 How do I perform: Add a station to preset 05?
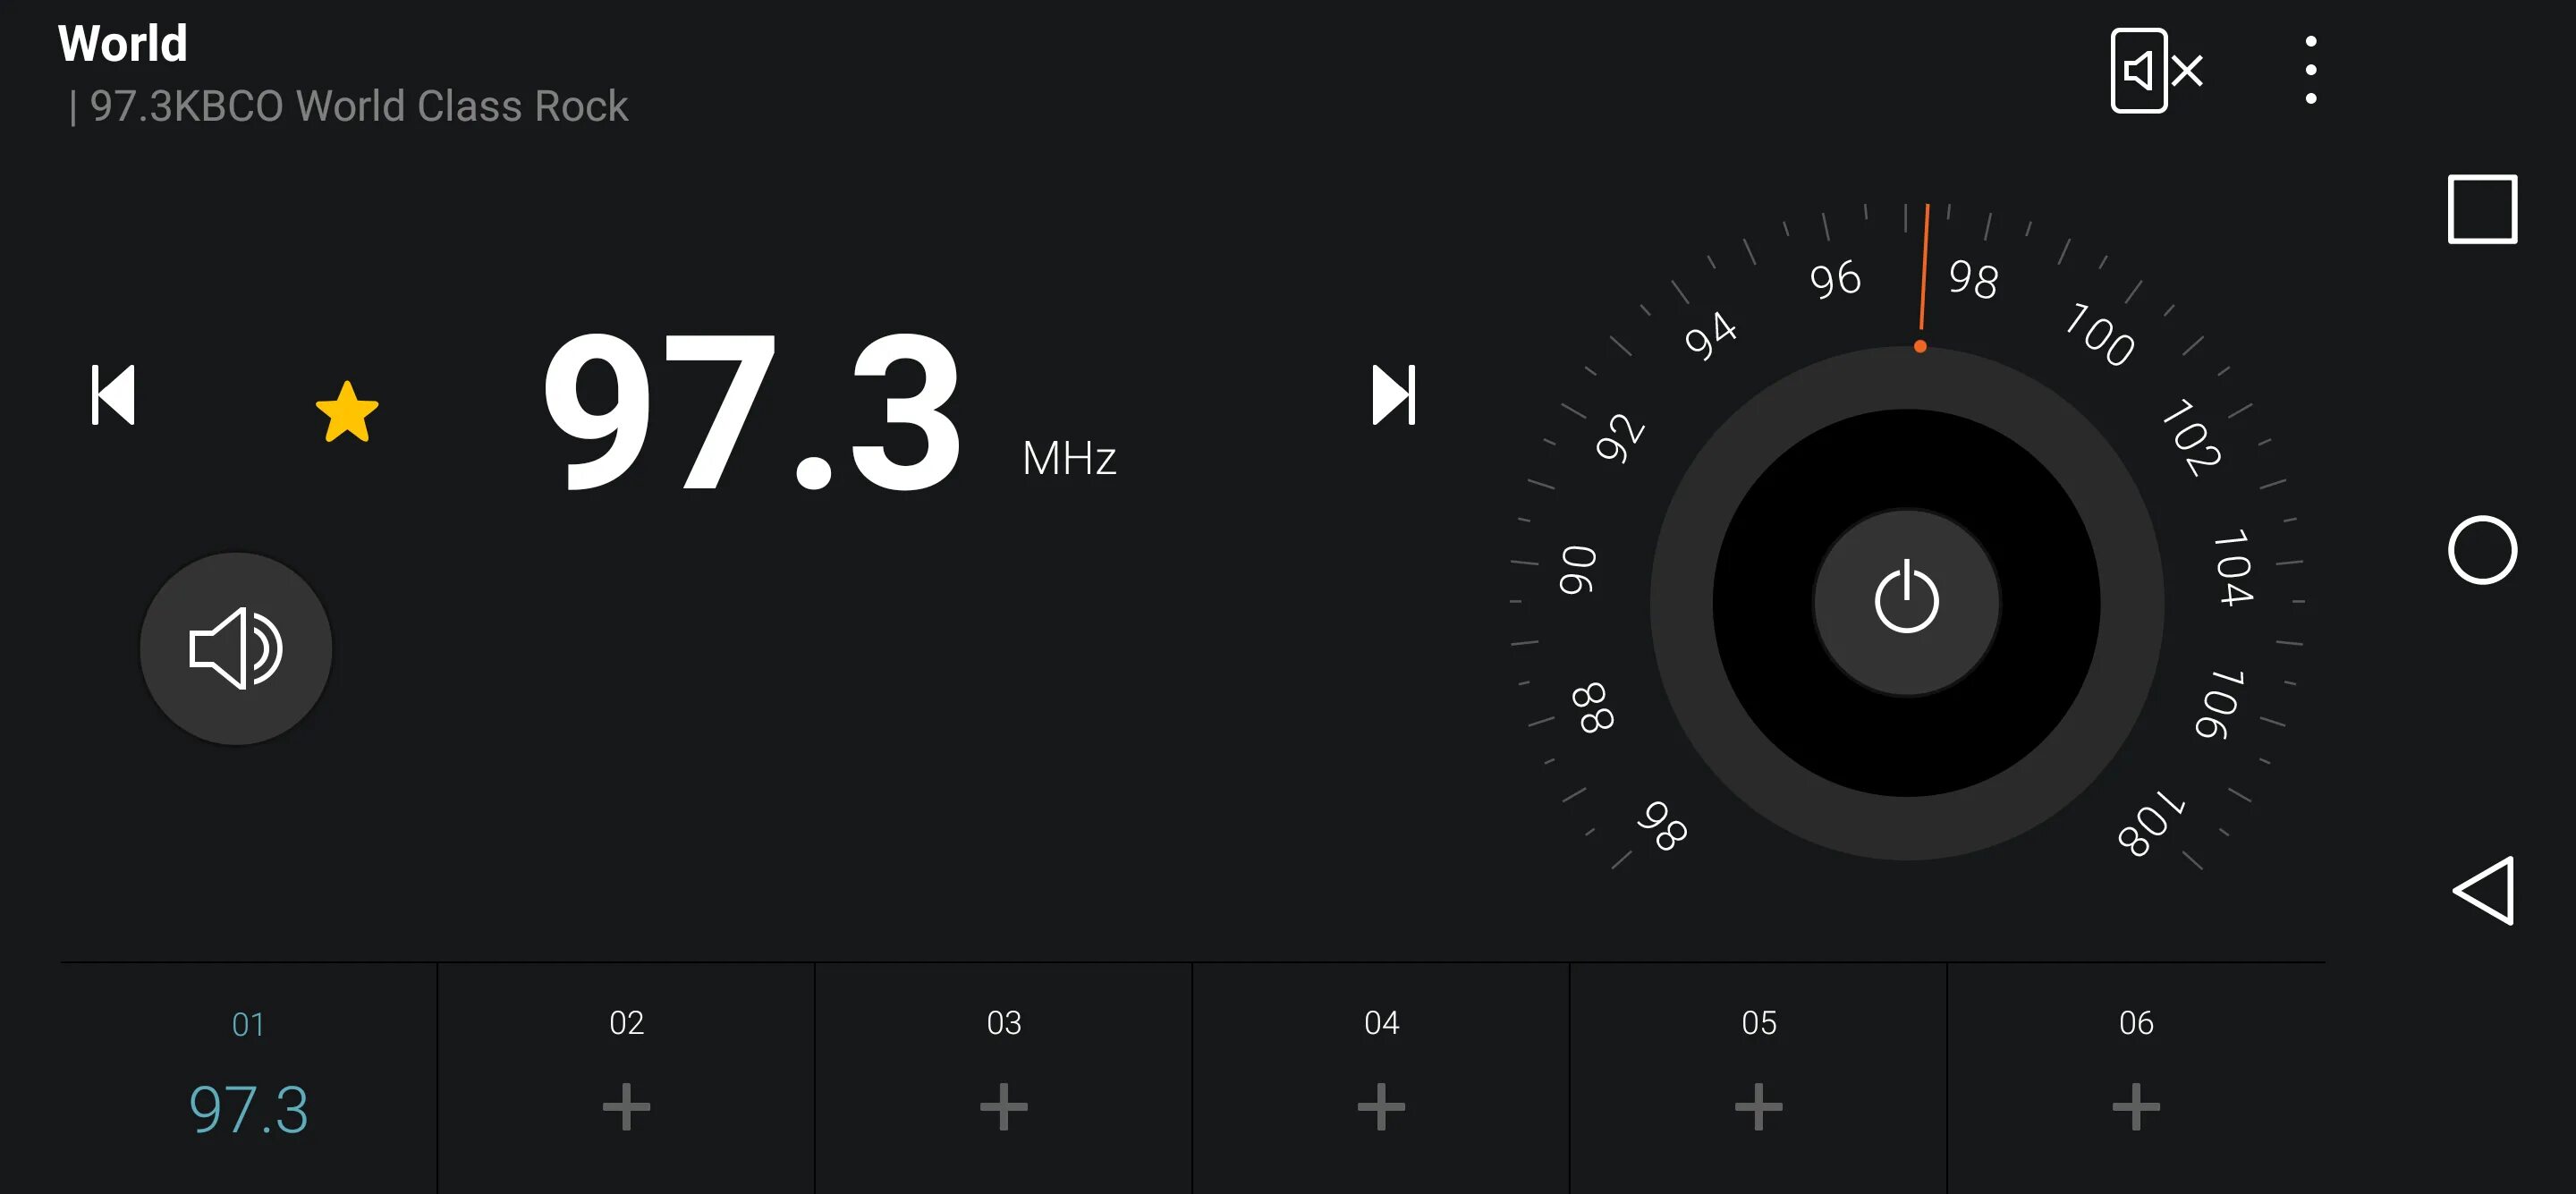[1759, 1078]
